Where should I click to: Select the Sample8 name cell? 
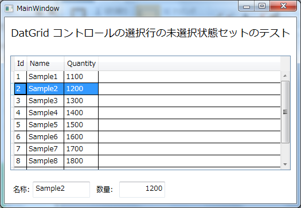pos(45,161)
